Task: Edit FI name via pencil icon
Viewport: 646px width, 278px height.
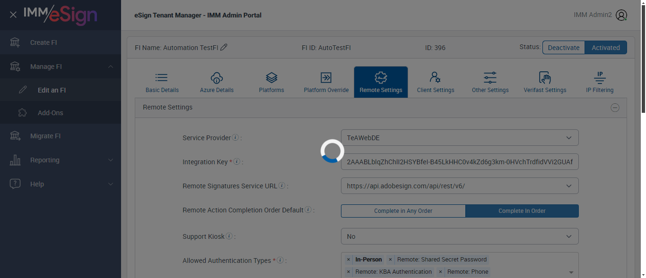Action: click(x=224, y=47)
